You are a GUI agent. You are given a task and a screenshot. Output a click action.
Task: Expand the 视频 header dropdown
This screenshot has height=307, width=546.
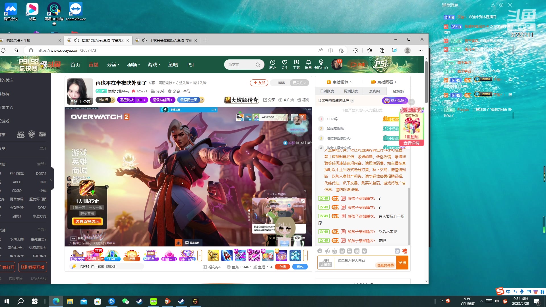click(133, 65)
